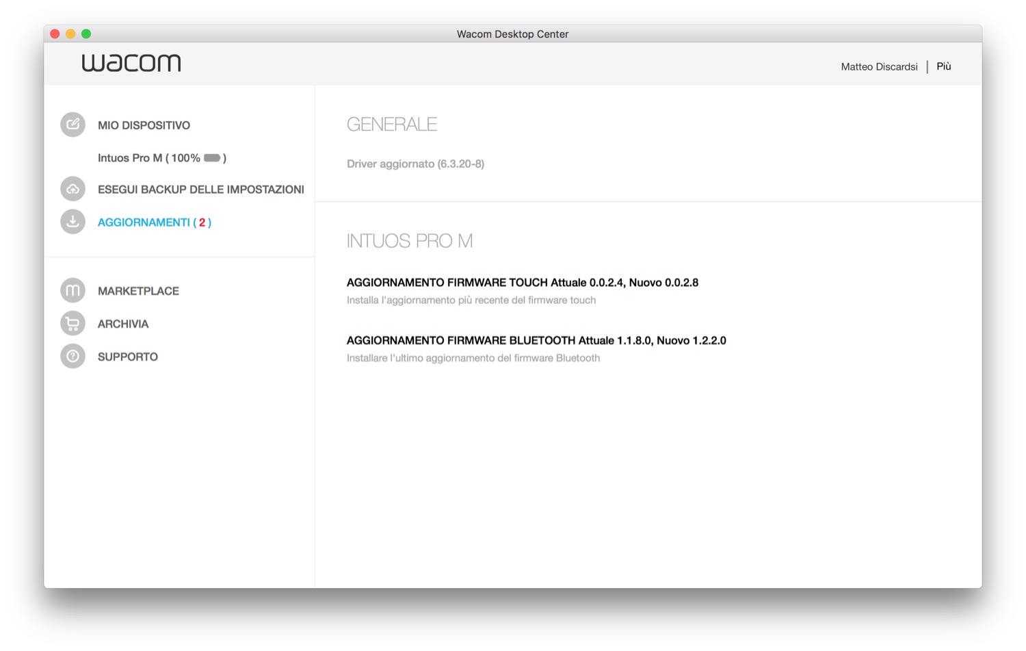This screenshot has height=651, width=1026.
Task: Click the Matteo Discardsi account name
Action: pyautogui.click(x=880, y=66)
